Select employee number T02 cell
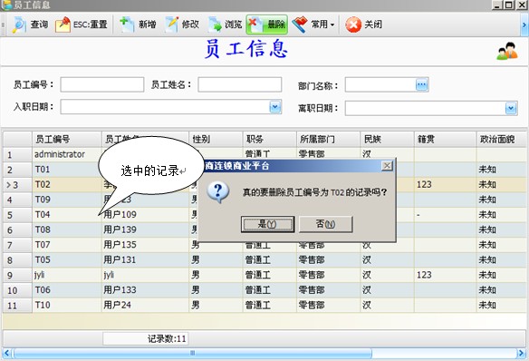 tap(66, 184)
